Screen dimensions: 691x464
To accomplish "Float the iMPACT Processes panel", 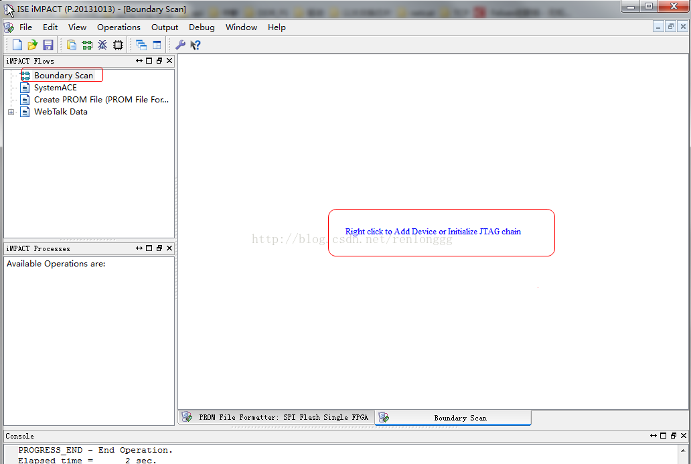I will coord(159,248).
